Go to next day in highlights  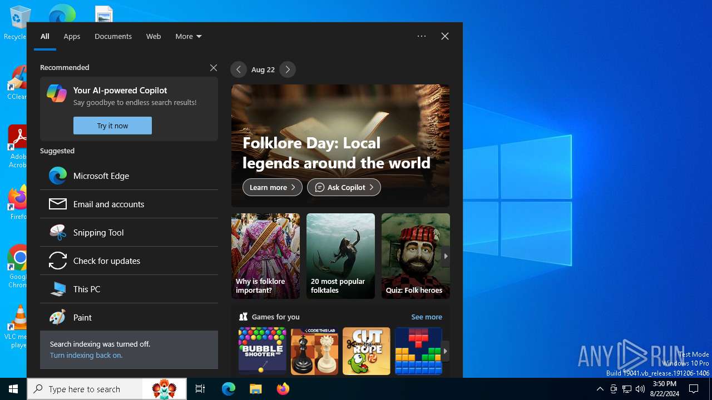(288, 69)
